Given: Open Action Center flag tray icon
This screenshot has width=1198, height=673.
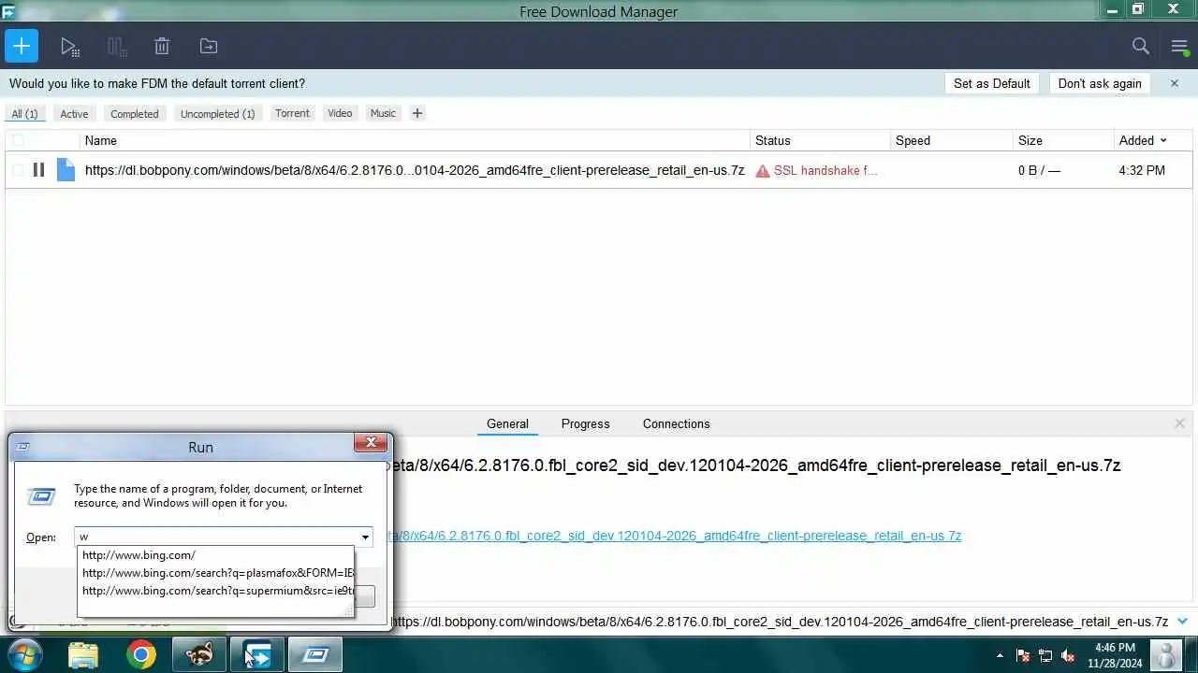Looking at the screenshot, I should tap(1023, 655).
